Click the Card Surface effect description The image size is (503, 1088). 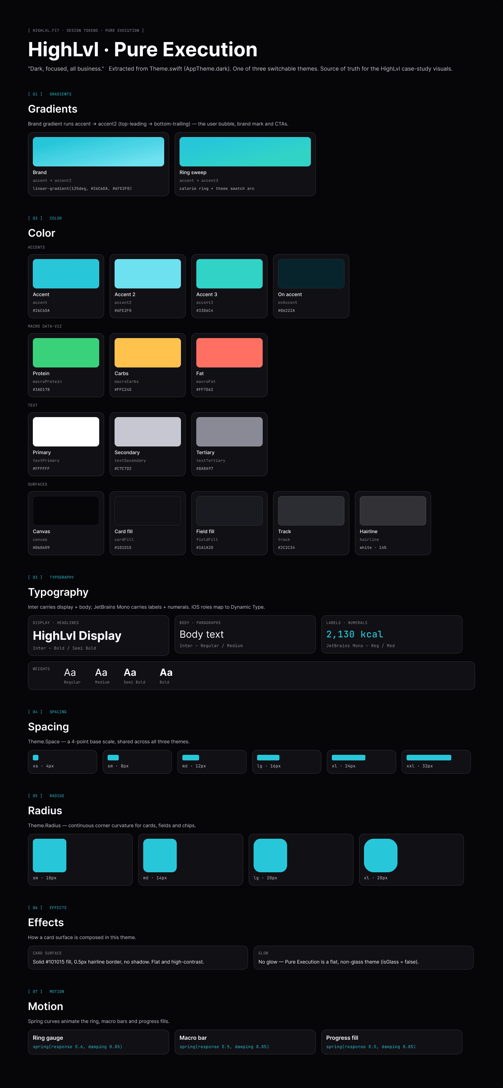click(118, 962)
